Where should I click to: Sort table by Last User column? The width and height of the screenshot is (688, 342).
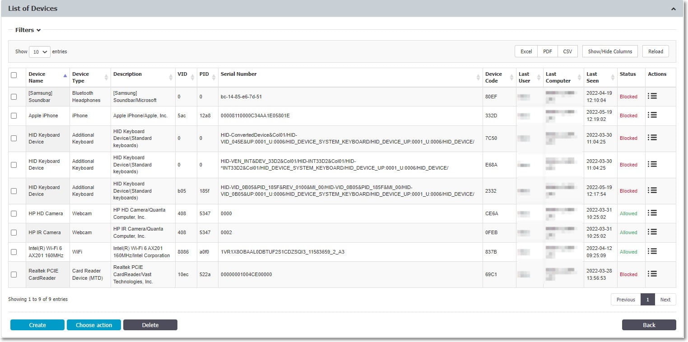(530, 78)
